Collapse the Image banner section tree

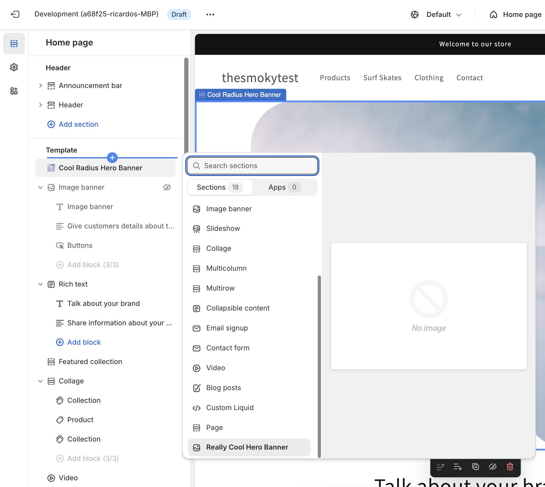[x=41, y=187]
